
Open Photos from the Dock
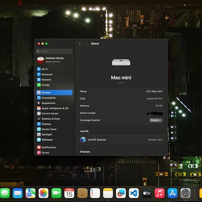(x=43, y=193)
